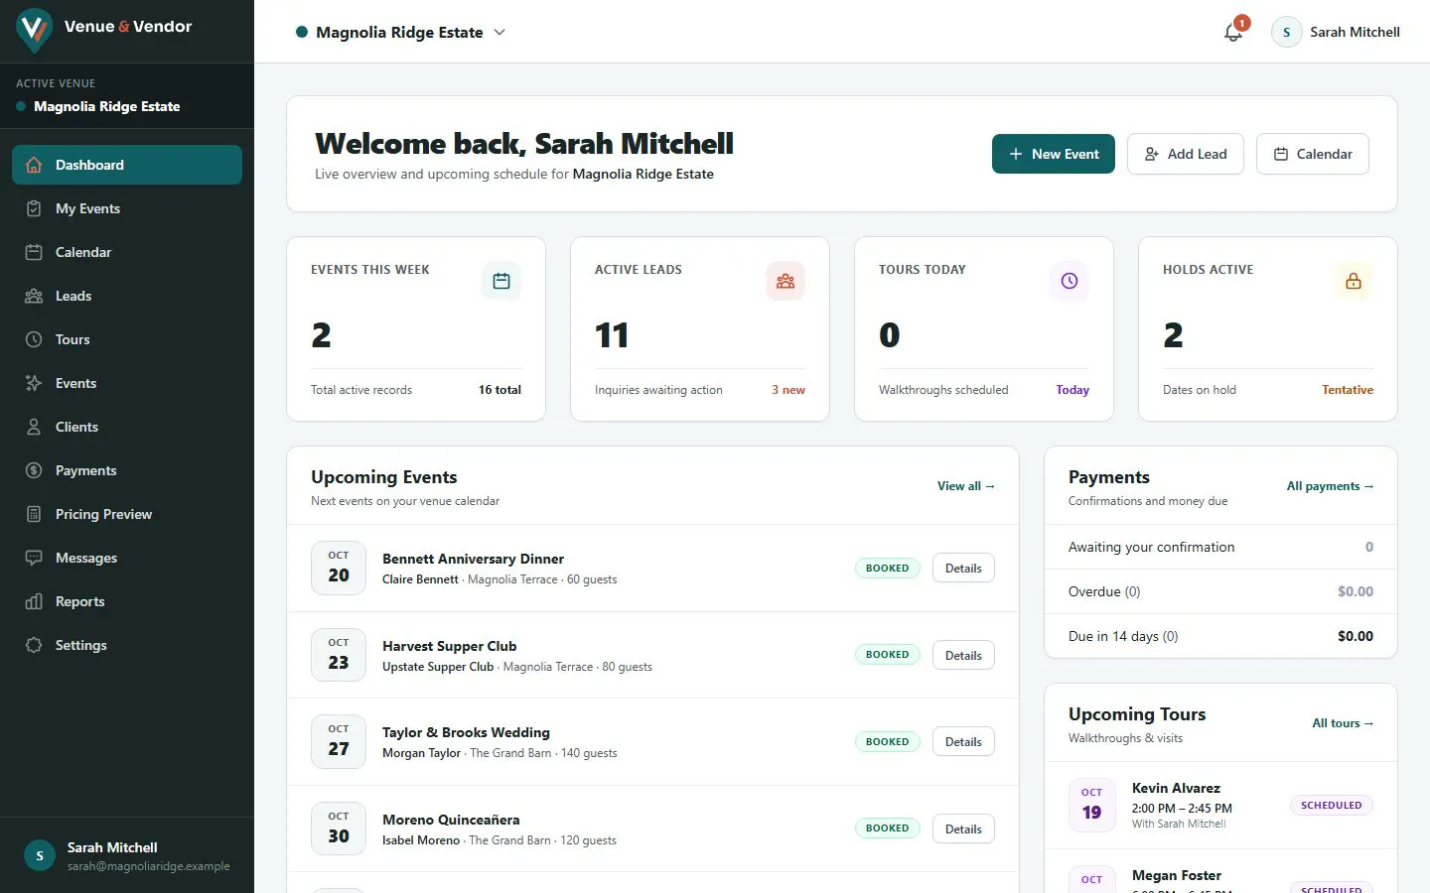1430x893 pixels.
Task: Open Details for Bennett Anniversary Dinner
Action: [963, 568]
